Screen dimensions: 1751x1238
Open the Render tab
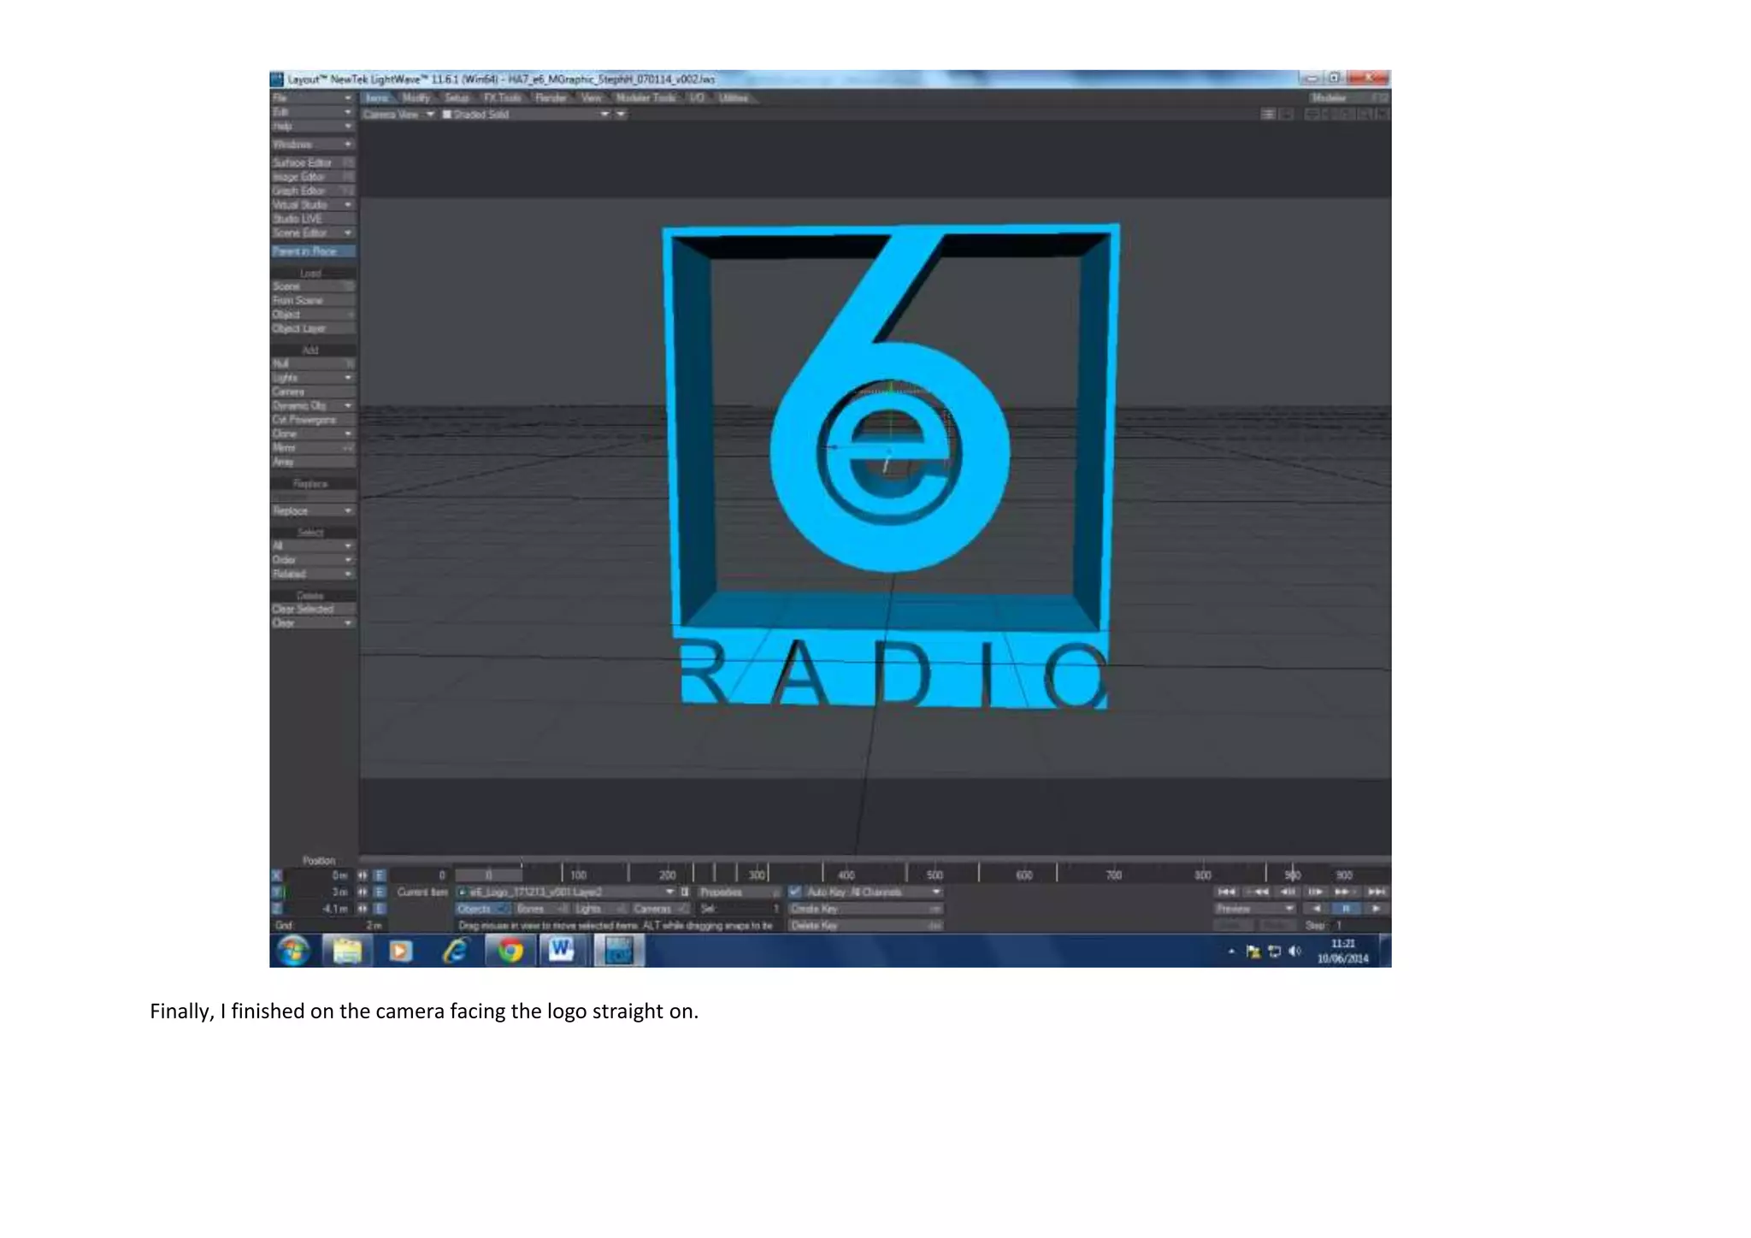pos(551,98)
